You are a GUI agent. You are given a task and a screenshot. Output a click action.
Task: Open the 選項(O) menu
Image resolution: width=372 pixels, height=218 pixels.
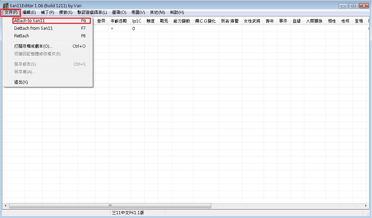coord(119,12)
